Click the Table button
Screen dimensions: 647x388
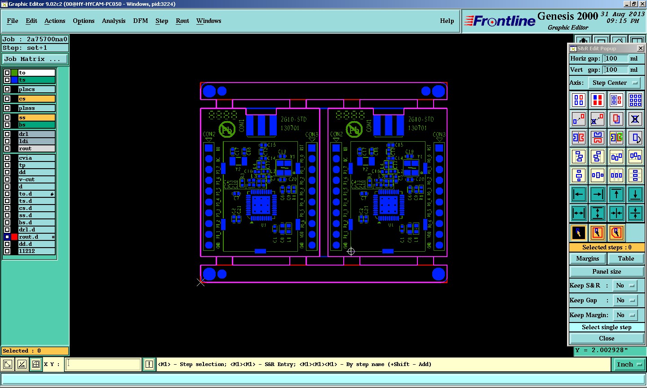[x=626, y=258]
